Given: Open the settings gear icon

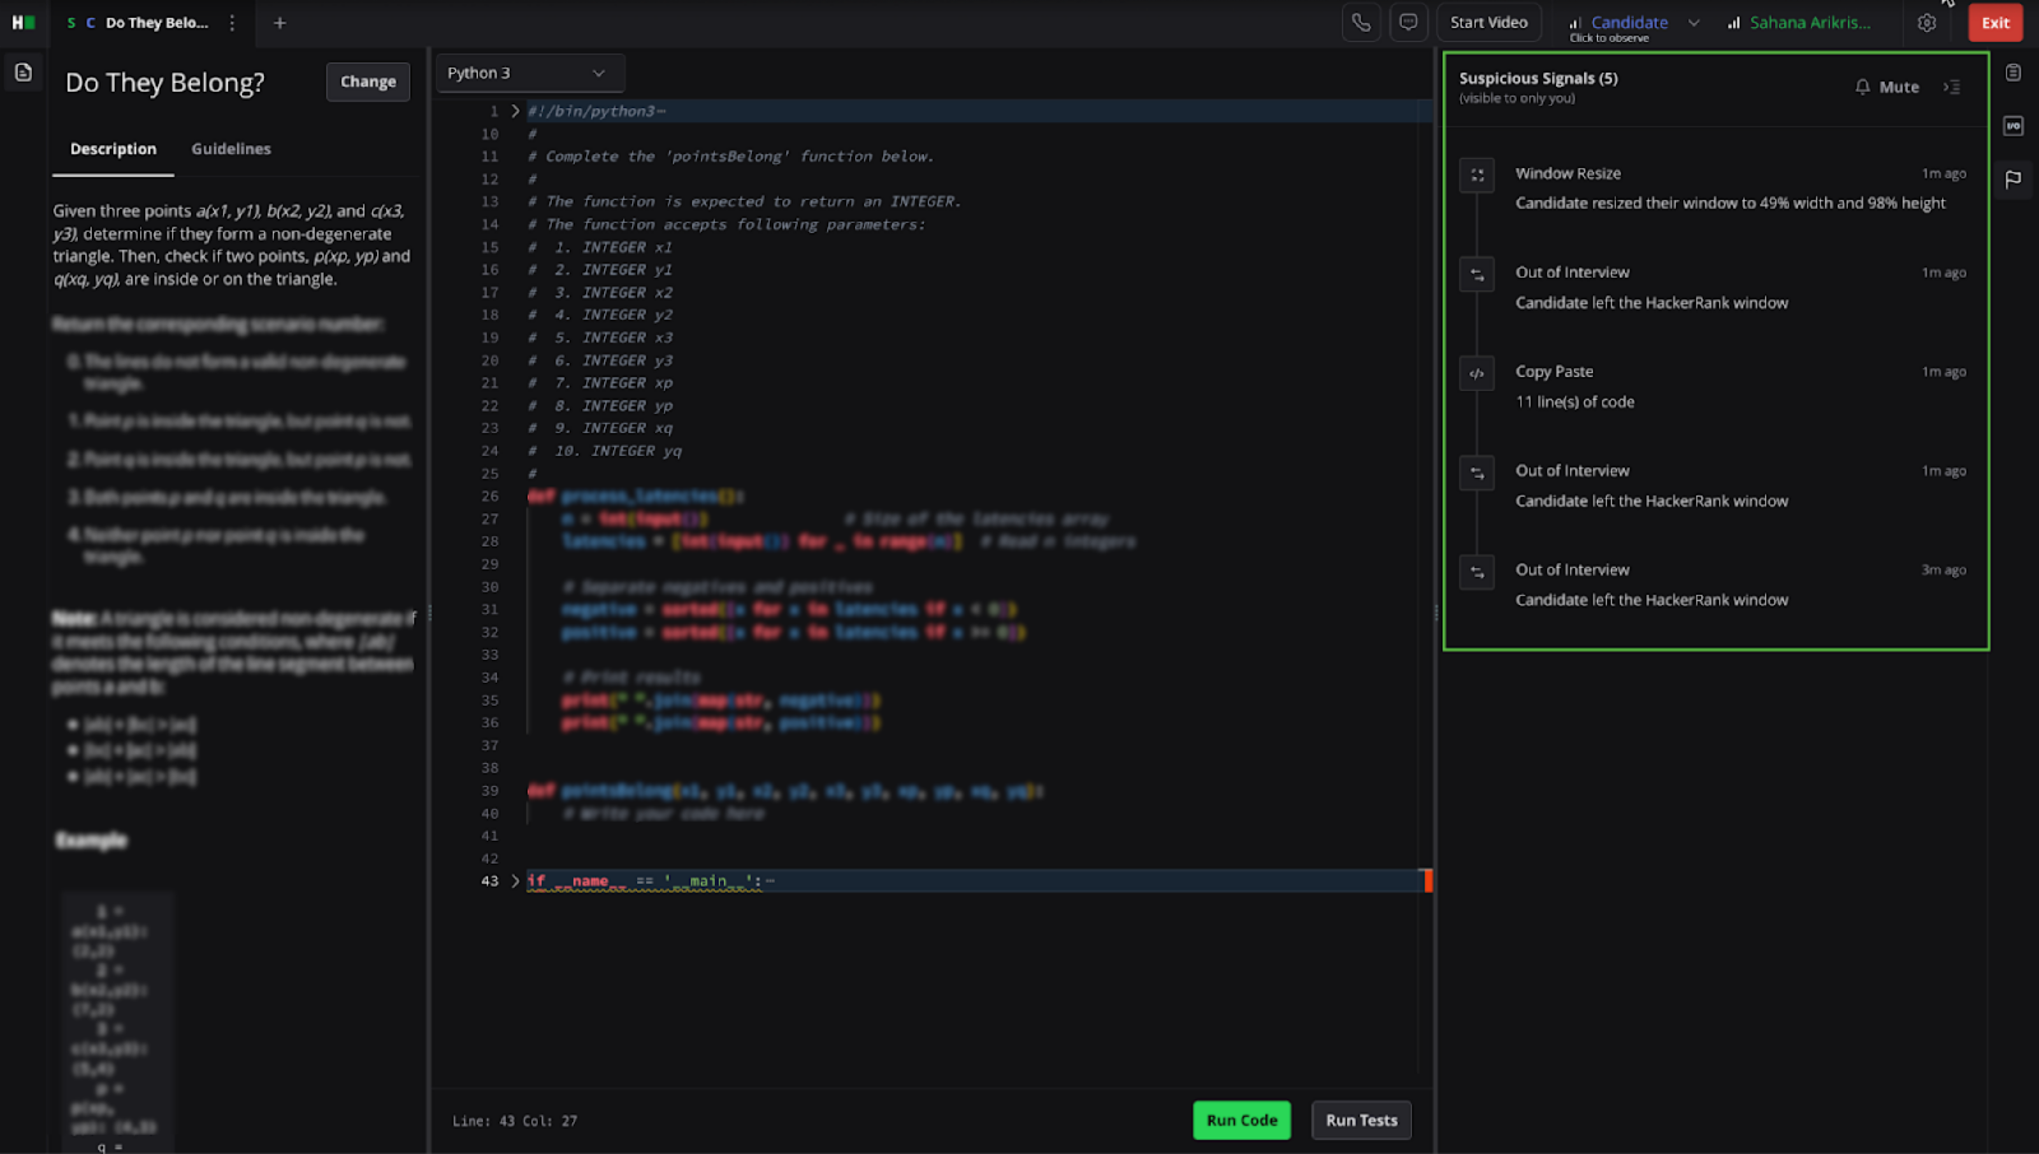Looking at the screenshot, I should [1926, 23].
